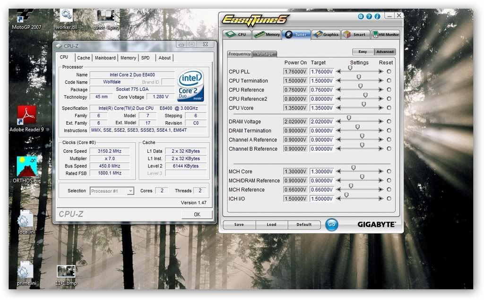Click the question mark help icon in EasyTune6
Viewport: 484px width, 300px height.
click(369, 17)
